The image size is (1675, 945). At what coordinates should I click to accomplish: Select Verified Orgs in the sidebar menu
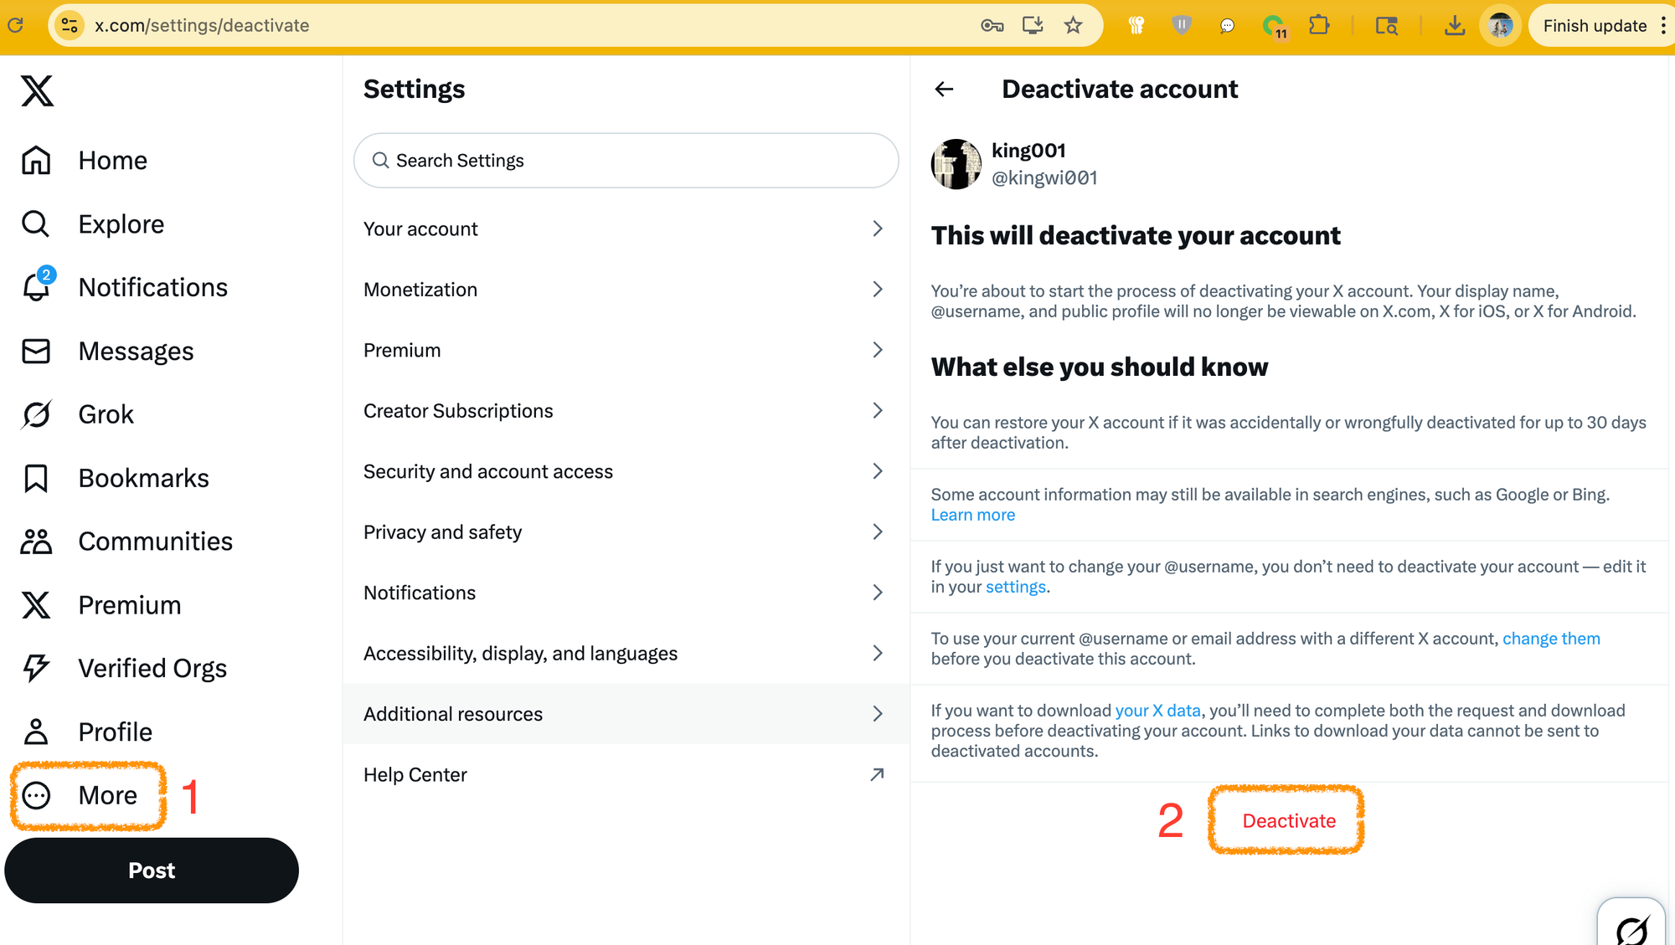click(152, 668)
